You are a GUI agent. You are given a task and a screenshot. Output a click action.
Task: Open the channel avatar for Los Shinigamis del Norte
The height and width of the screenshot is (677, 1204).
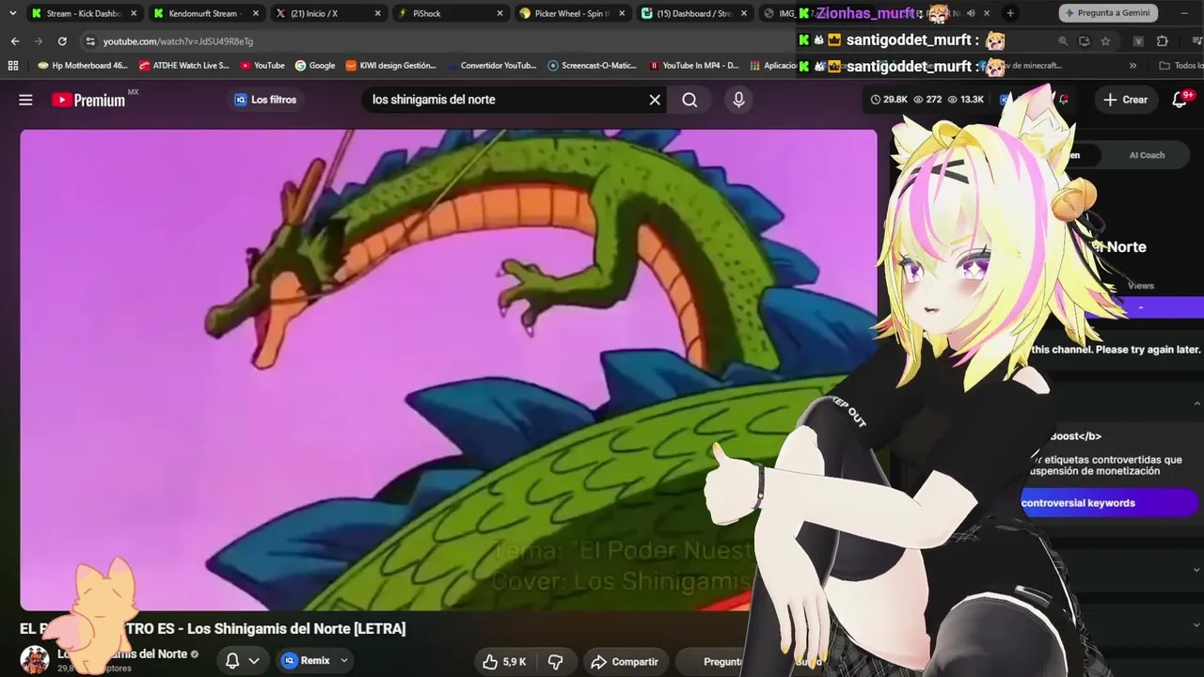(x=35, y=660)
